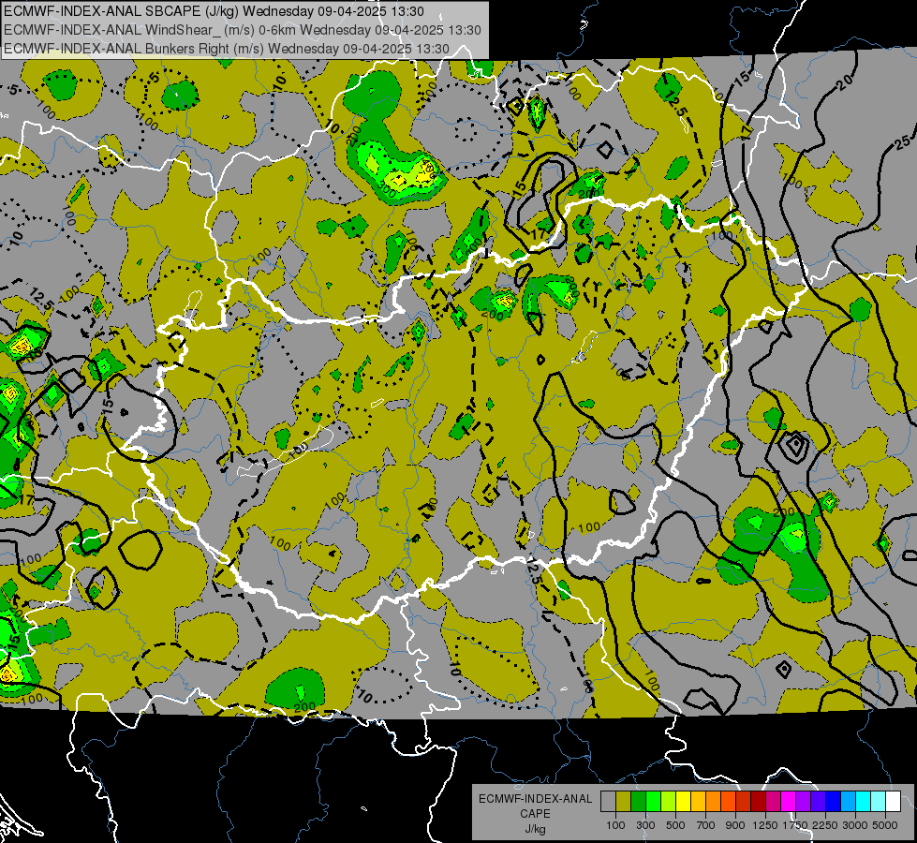Click the legend value 1750
The width and height of the screenshot is (917, 843).
tap(795, 825)
